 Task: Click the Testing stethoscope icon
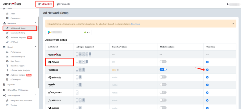[x=7, y=105]
